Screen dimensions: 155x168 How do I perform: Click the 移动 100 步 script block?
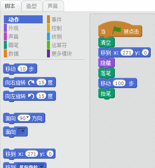117,83
